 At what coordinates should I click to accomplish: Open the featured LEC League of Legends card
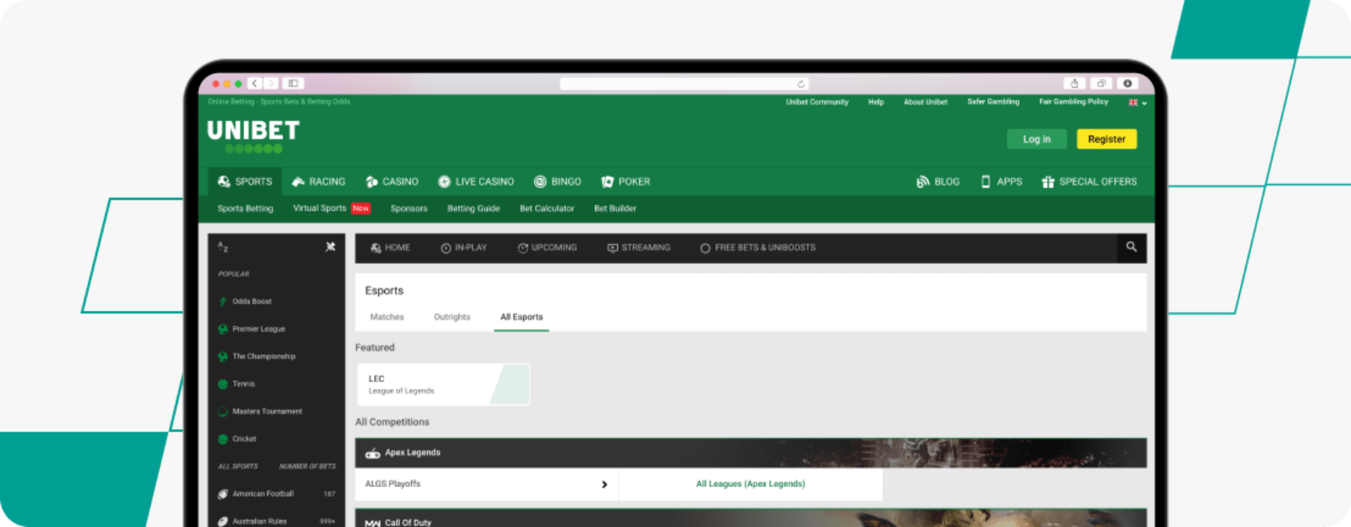[x=444, y=384]
